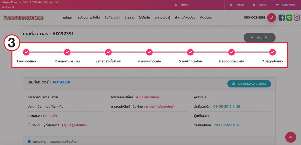Open the Instagram icon link

[x=297, y=18]
